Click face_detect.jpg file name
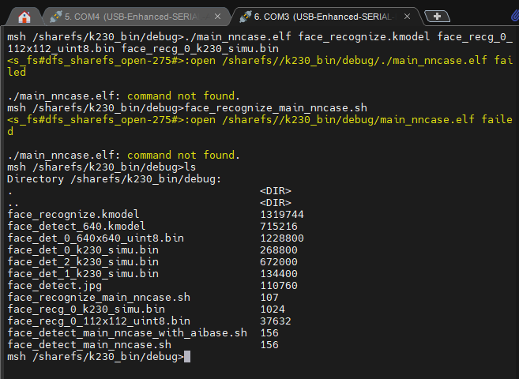 [55, 286]
